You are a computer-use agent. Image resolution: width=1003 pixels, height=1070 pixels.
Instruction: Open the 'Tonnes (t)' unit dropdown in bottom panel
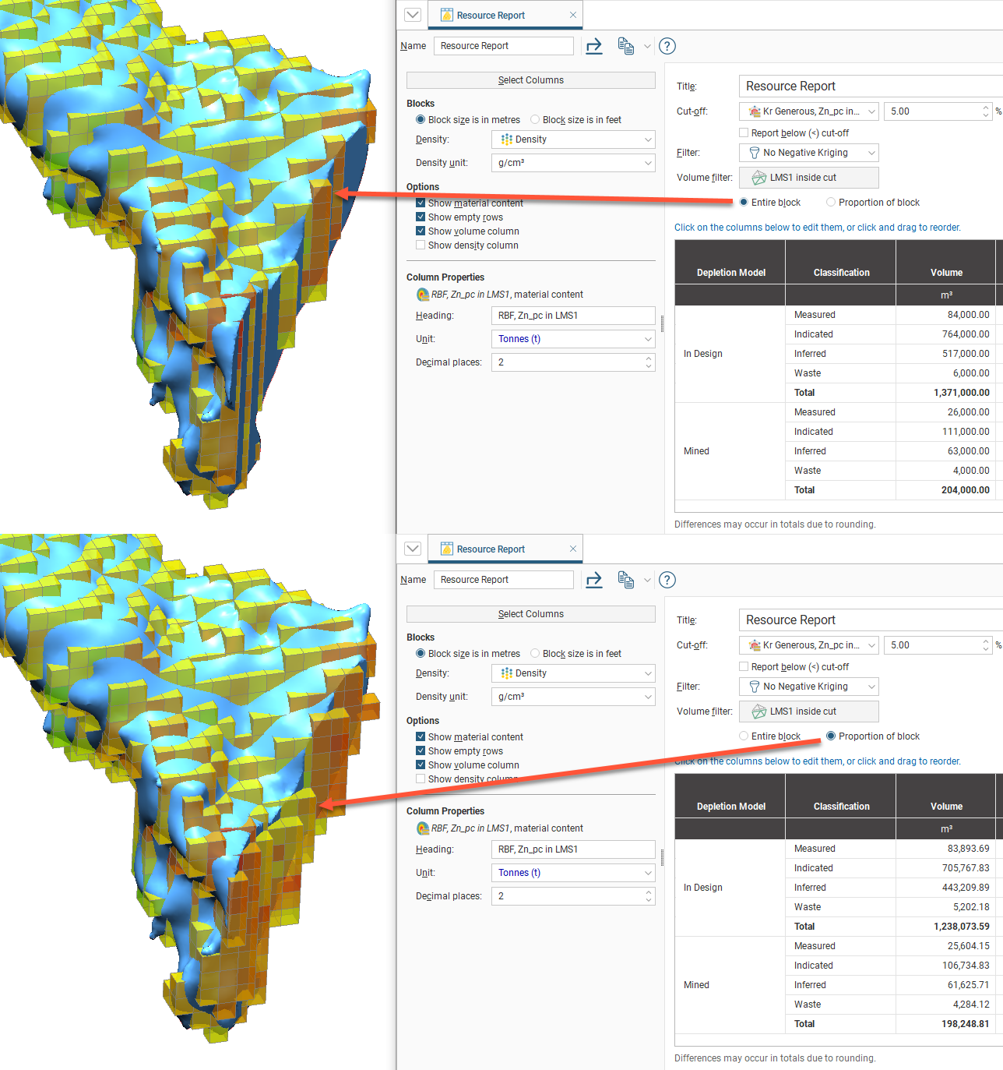(x=573, y=873)
